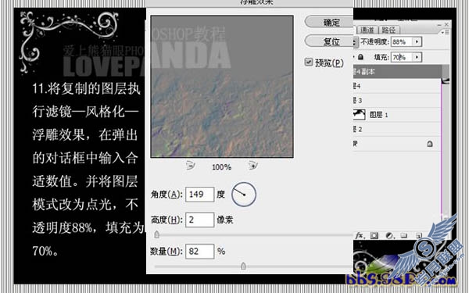Add a layer mask
Viewport: 469px width, 293px height.
pos(374,236)
